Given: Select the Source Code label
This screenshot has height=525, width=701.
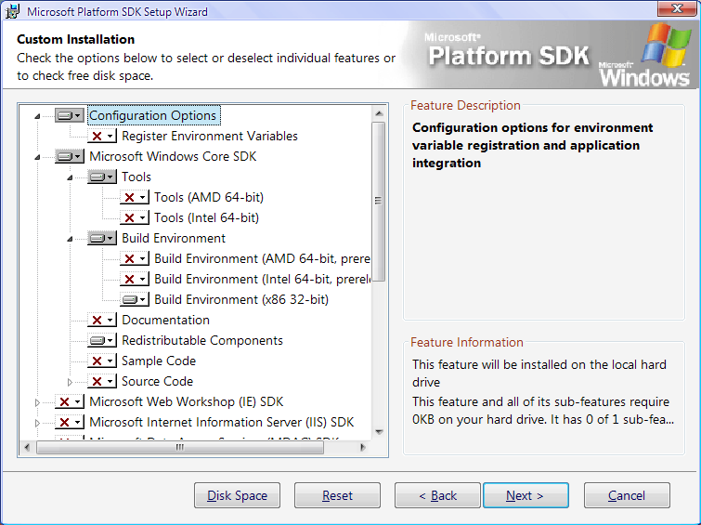Looking at the screenshot, I should (x=157, y=381).
